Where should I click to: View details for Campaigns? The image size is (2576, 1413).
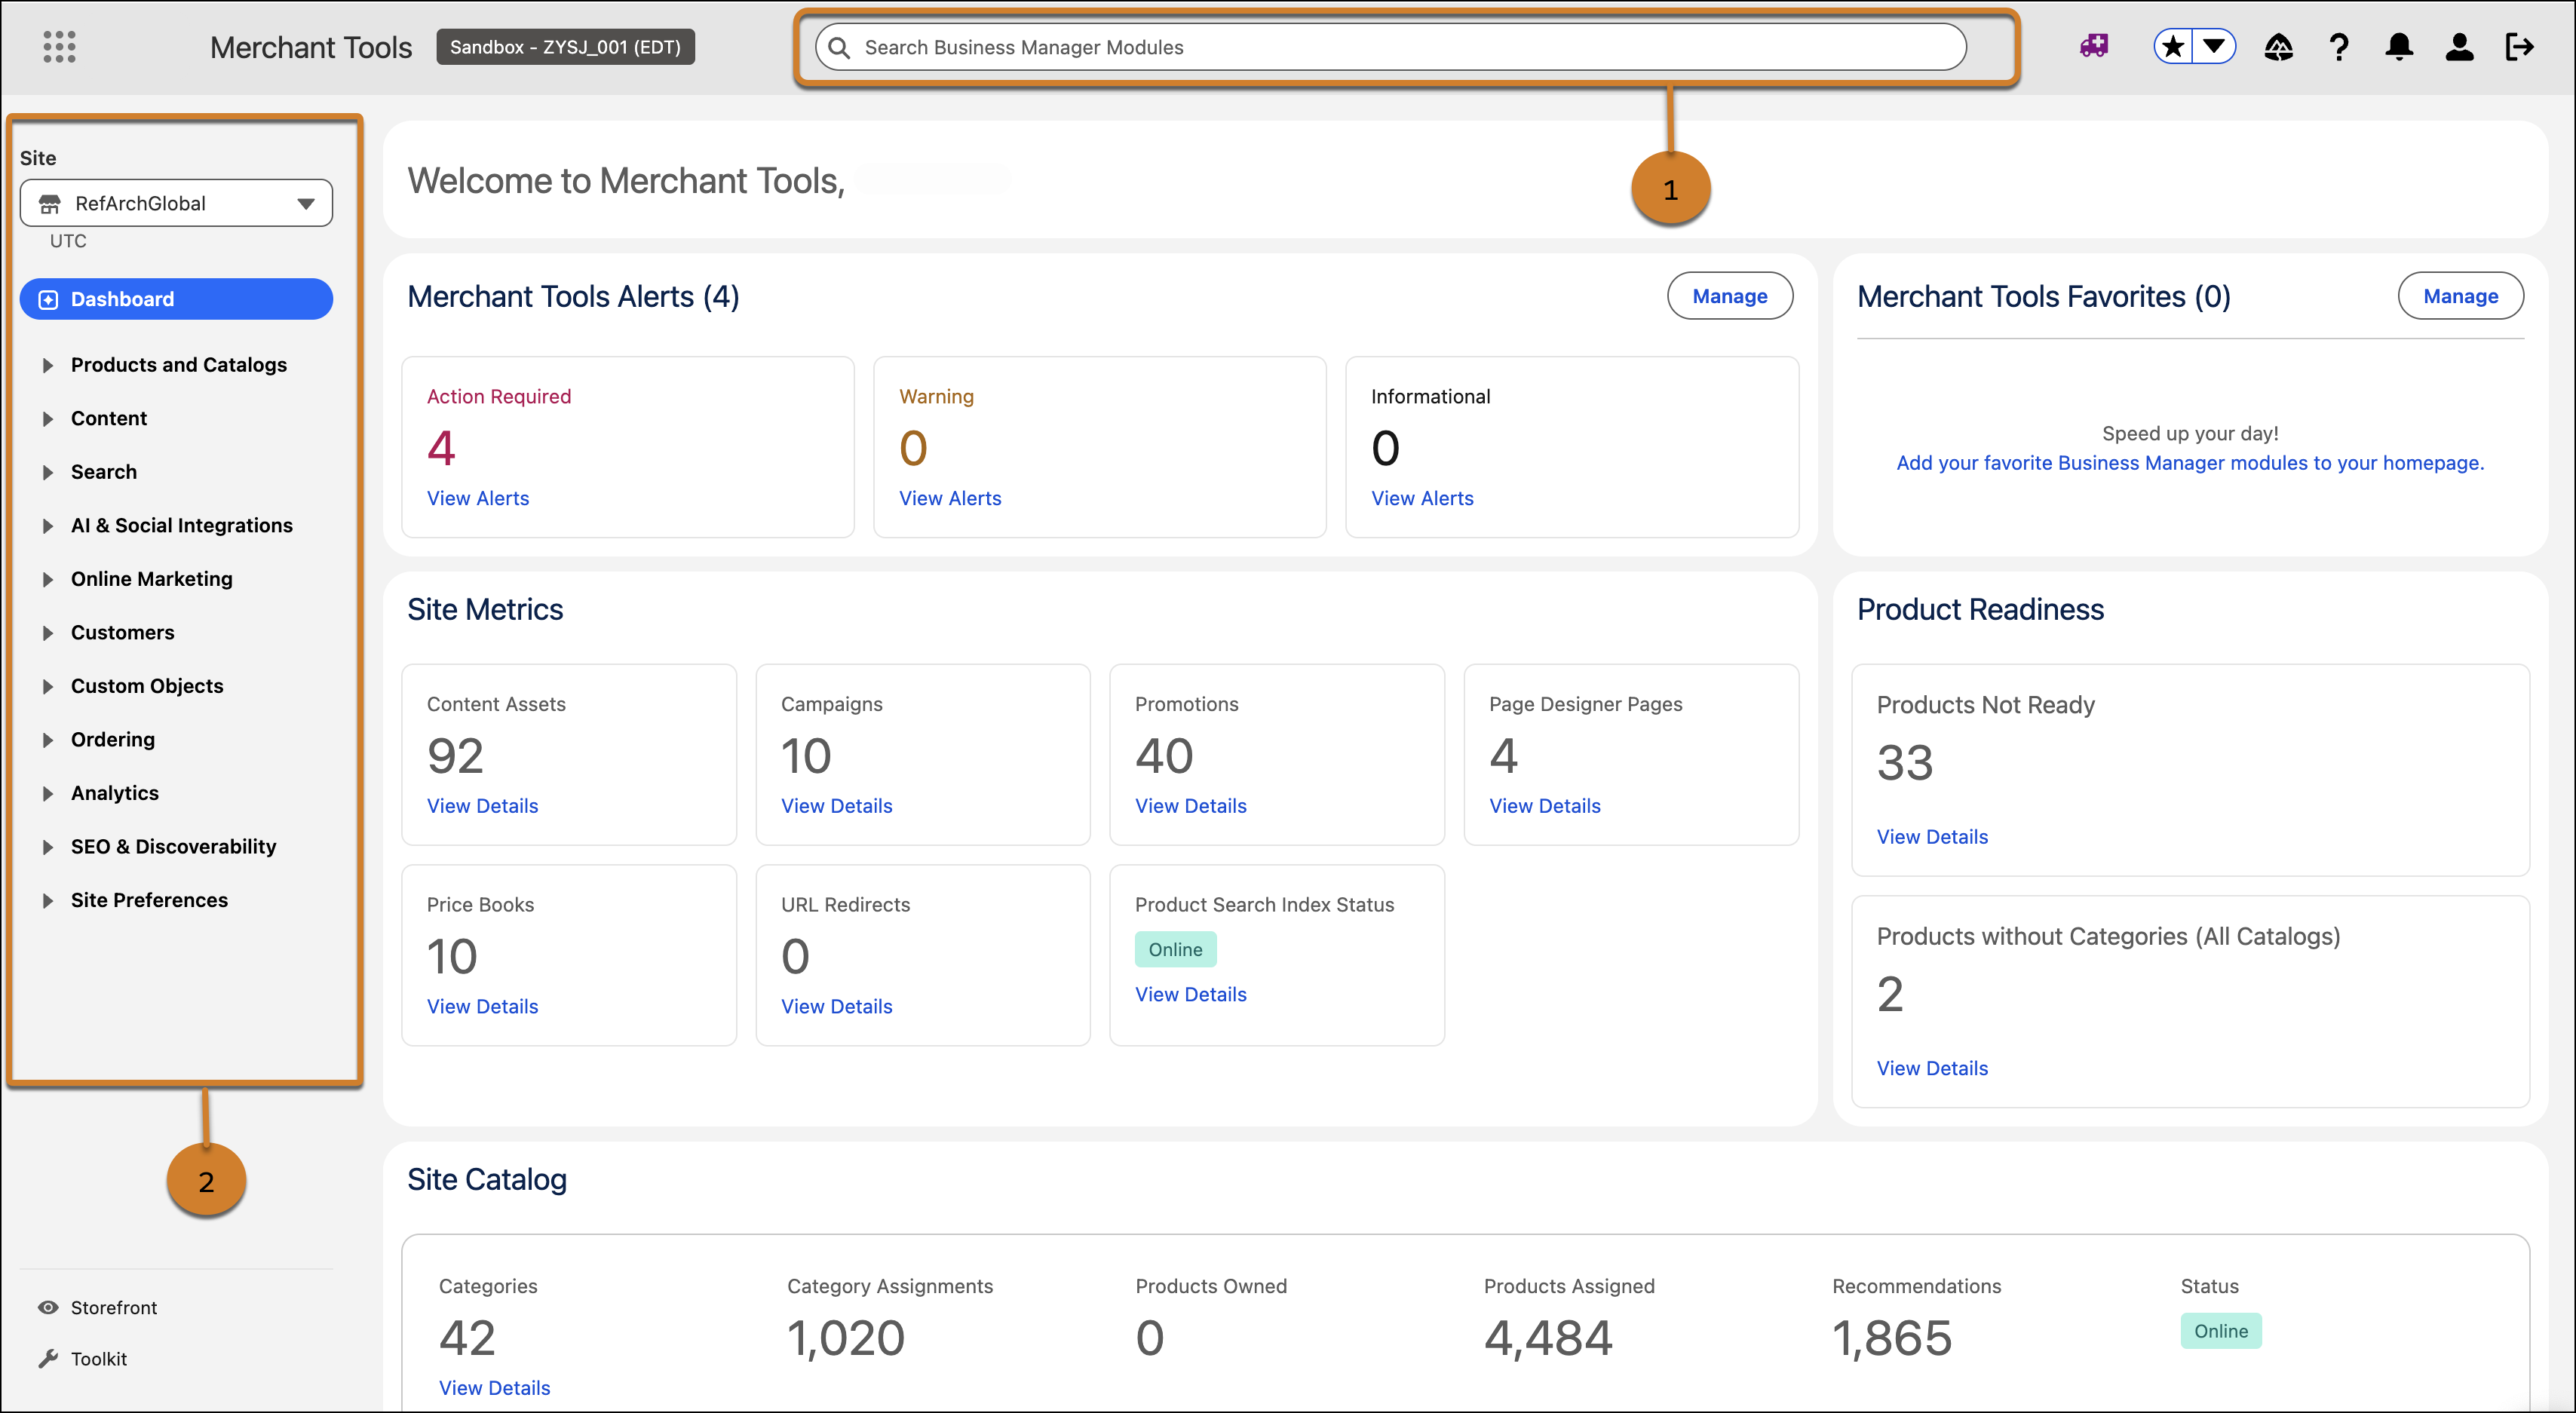click(x=836, y=806)
